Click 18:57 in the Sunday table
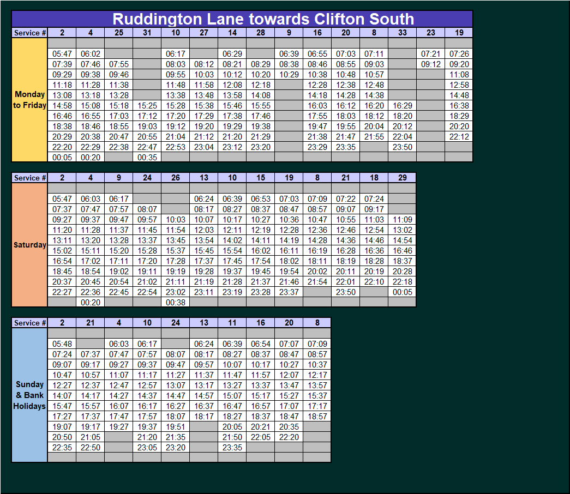This screenshot has width=570, height=494. tap(317, 417)
